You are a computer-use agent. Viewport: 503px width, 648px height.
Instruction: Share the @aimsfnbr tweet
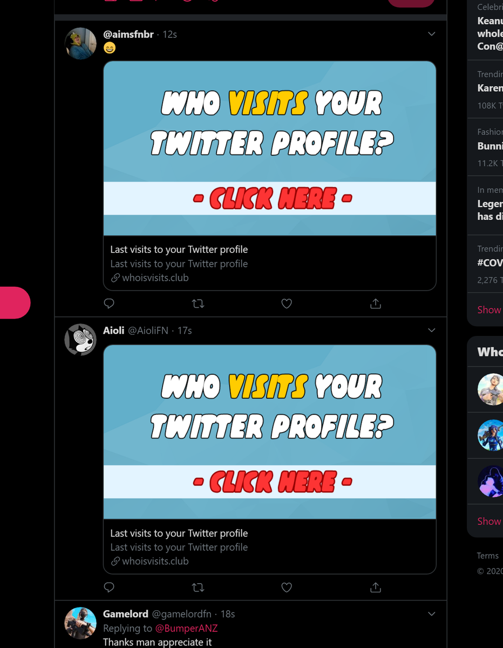pos(376,303)
